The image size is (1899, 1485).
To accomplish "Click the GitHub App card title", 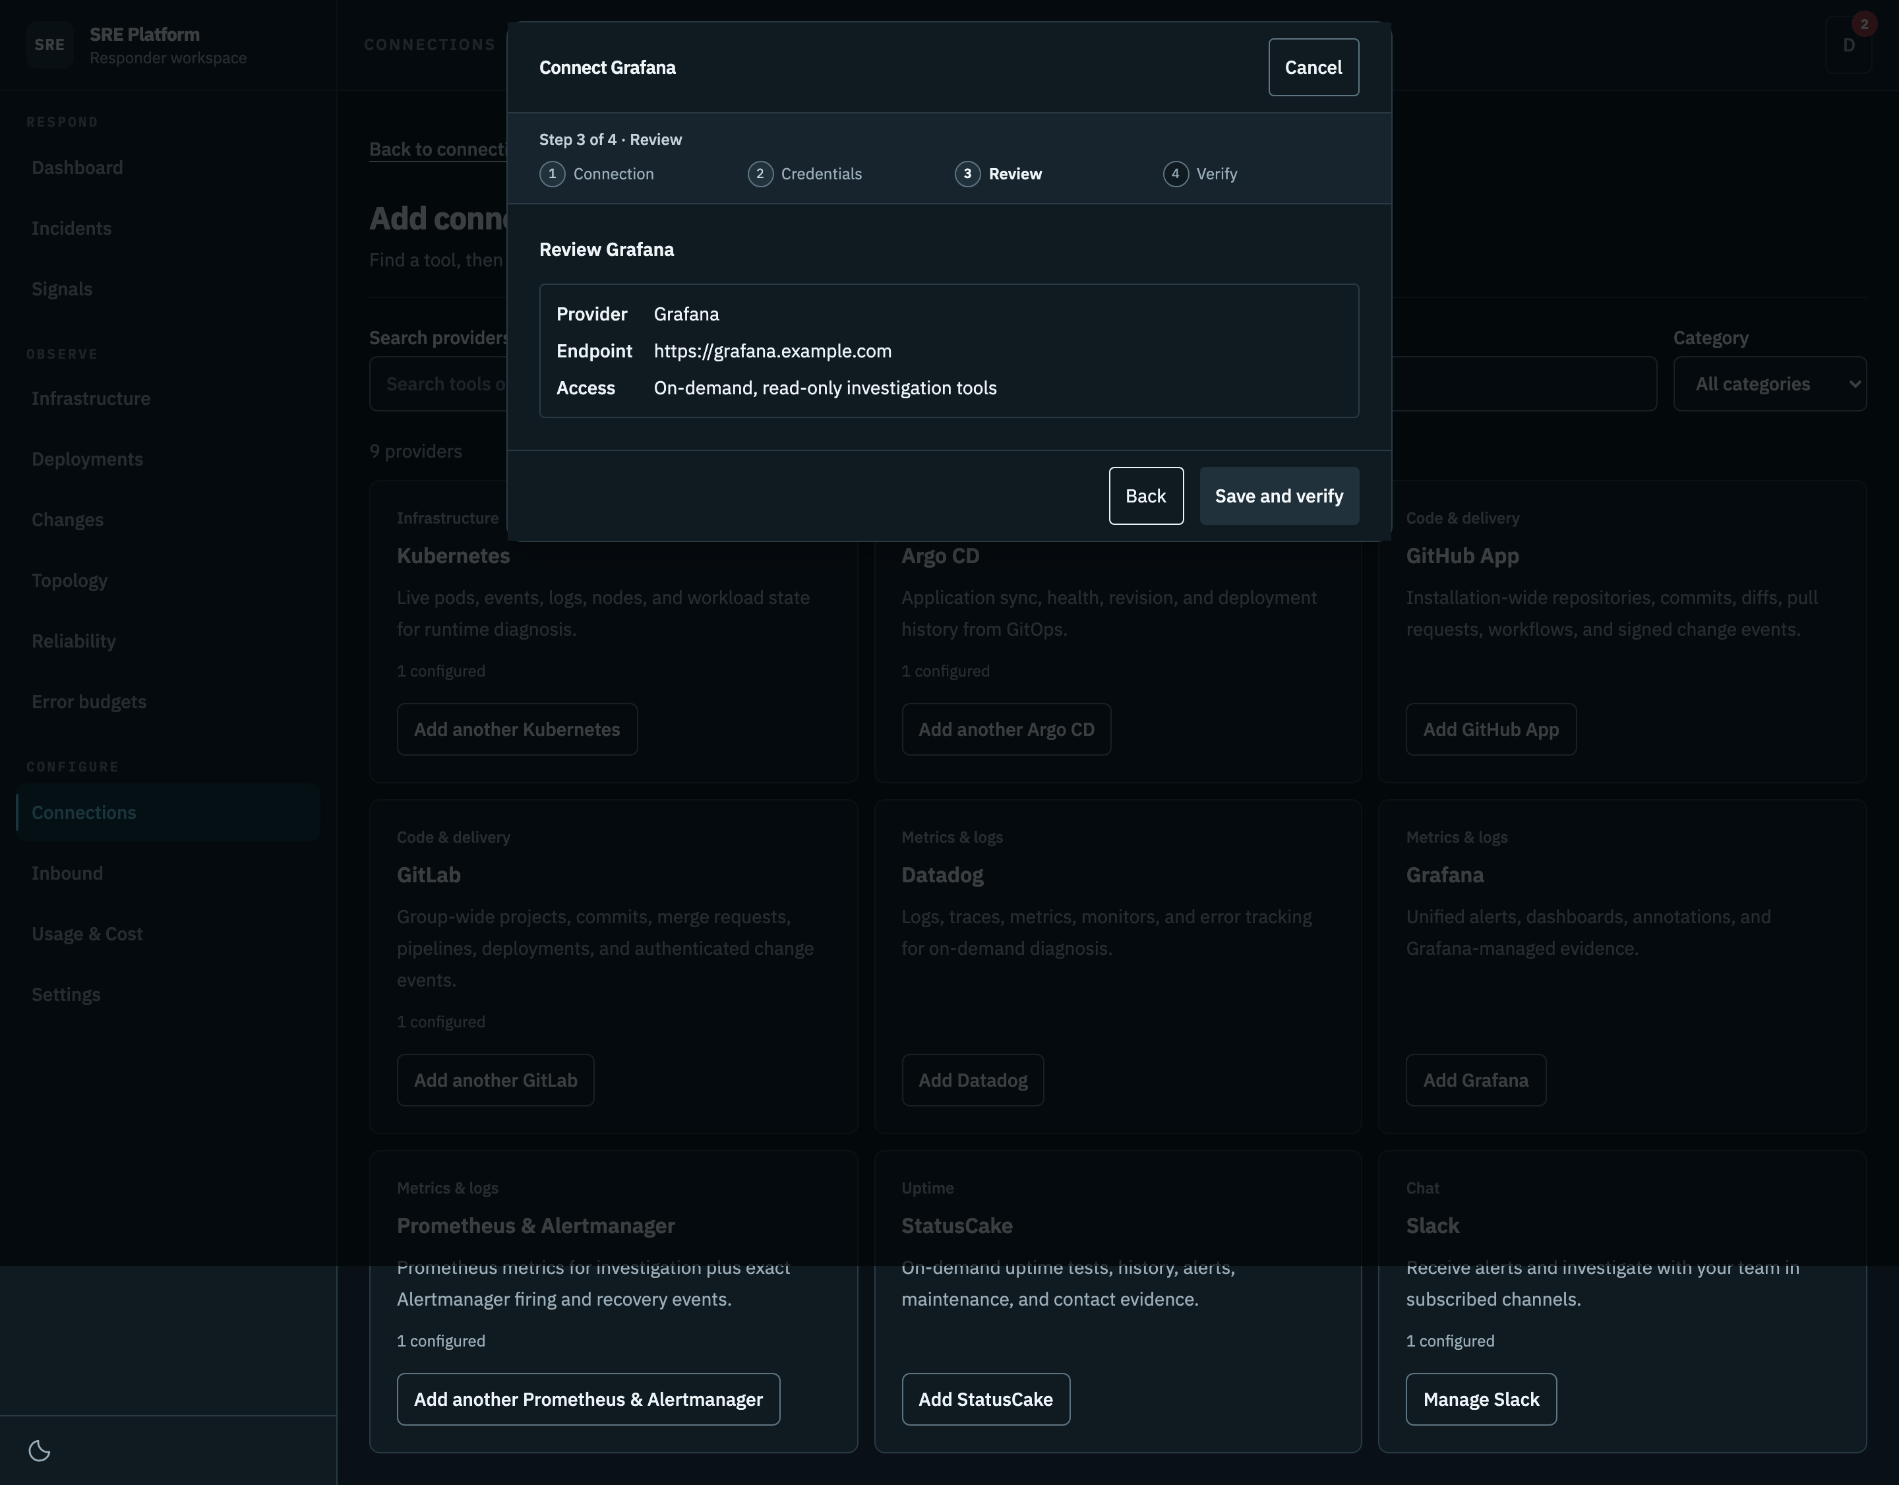I will click(x=1462, y=556).
